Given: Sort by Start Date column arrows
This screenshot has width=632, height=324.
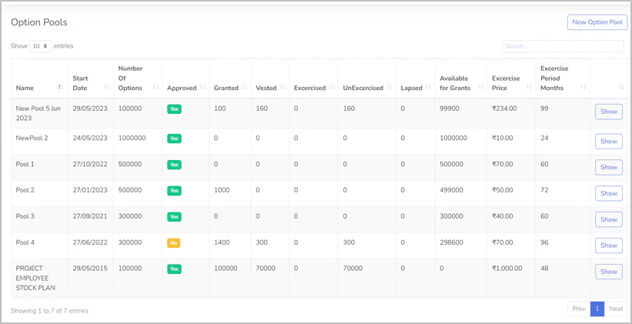Looking at the screenshot, I should coord(107,88).
